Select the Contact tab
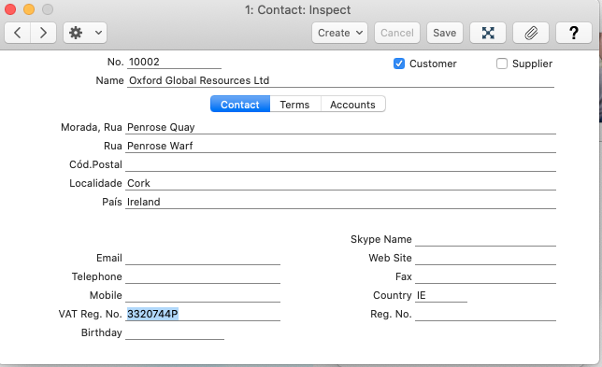Image resolution: width=602 pixels, height=367 pixels. pyautogui.click(x=240, y=105)
